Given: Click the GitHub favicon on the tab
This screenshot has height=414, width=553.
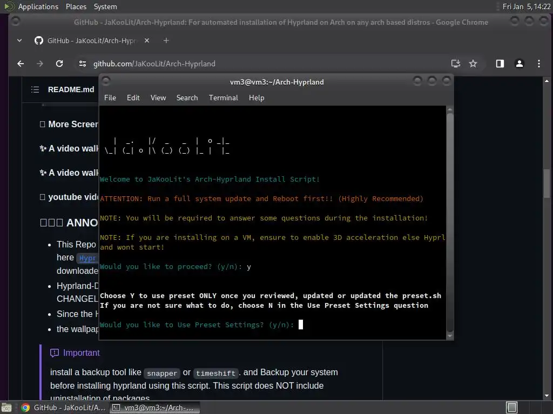Looking at the screenshot, I should pos(39,40).
